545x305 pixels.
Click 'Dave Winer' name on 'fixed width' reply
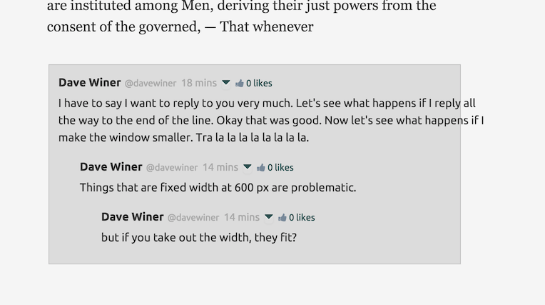[111, 166]
